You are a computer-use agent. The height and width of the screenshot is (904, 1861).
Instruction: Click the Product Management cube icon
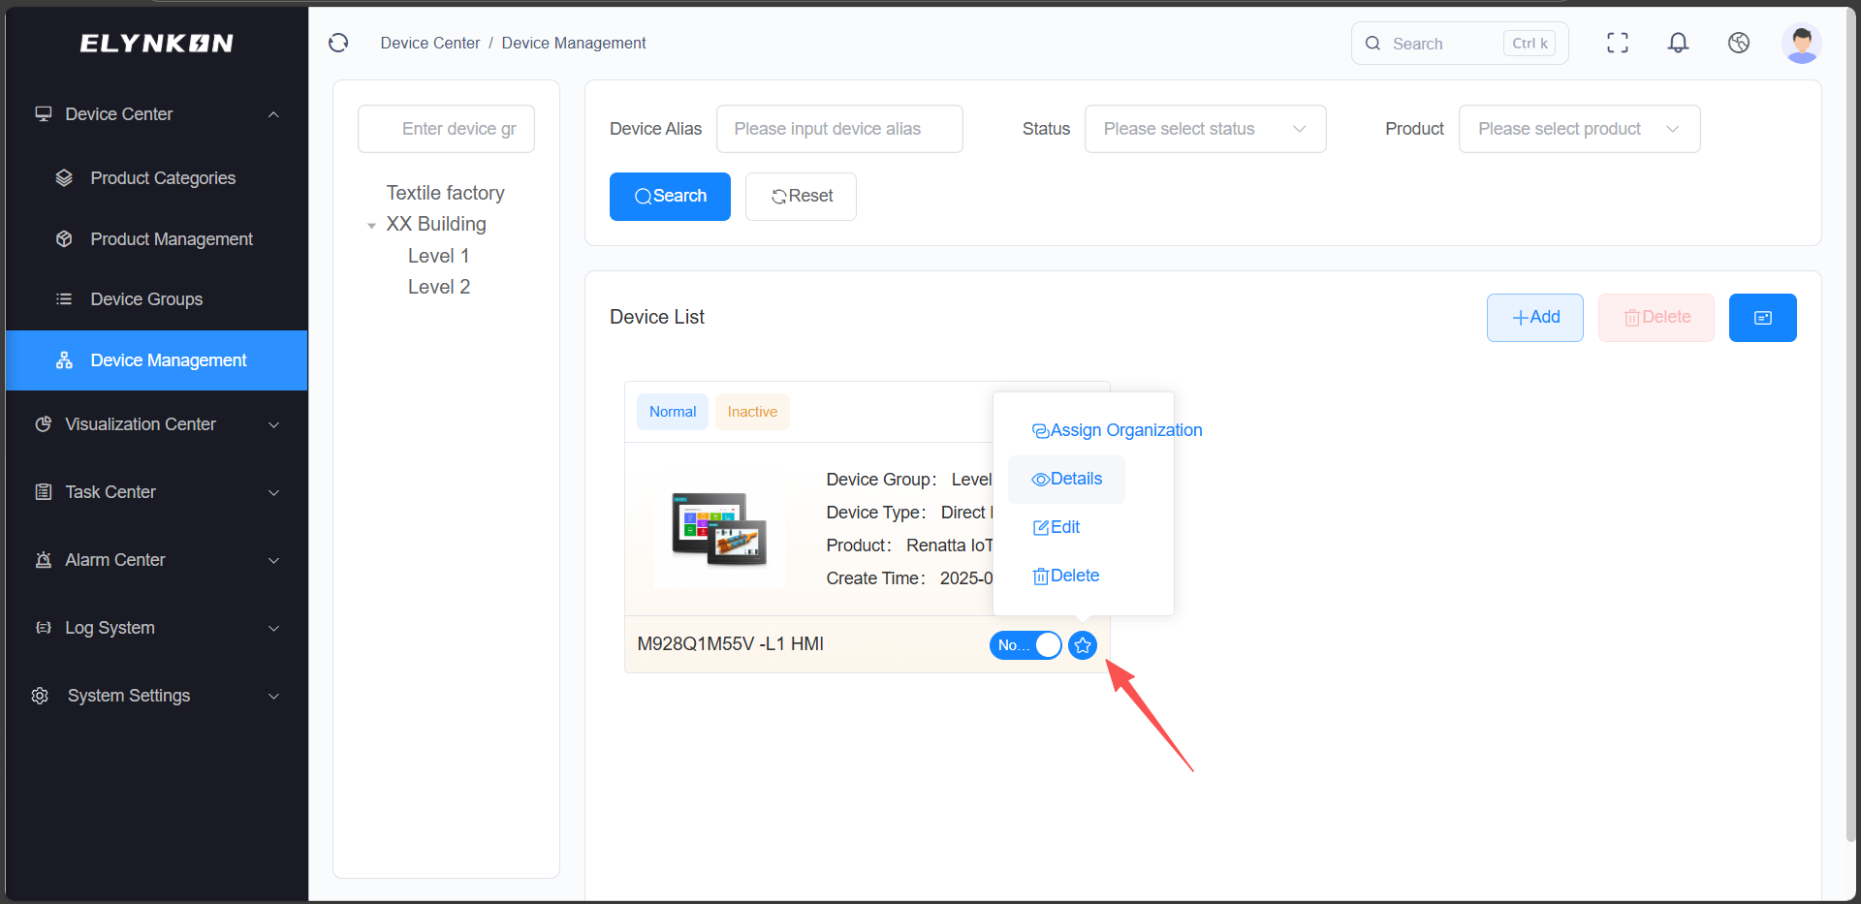coord(64,239)
